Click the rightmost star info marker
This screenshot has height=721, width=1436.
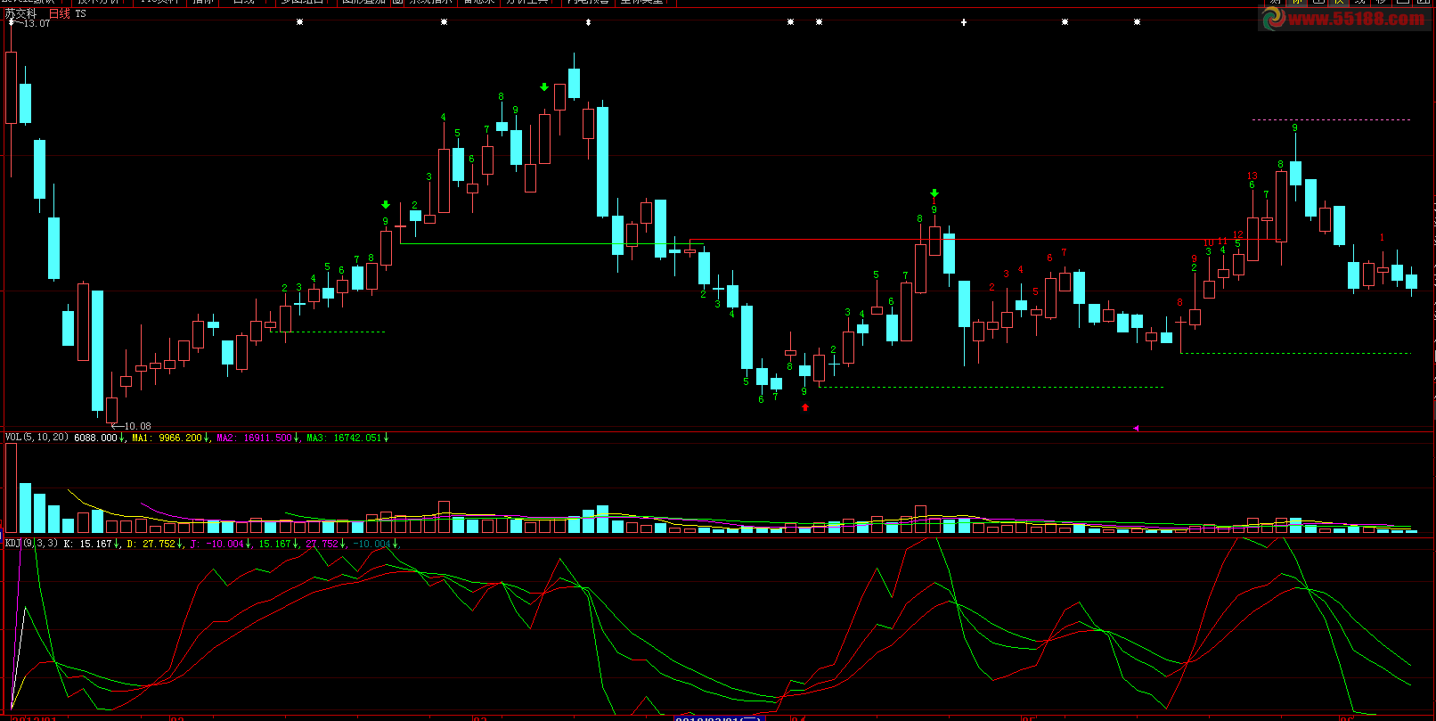tap(1137, 22)
